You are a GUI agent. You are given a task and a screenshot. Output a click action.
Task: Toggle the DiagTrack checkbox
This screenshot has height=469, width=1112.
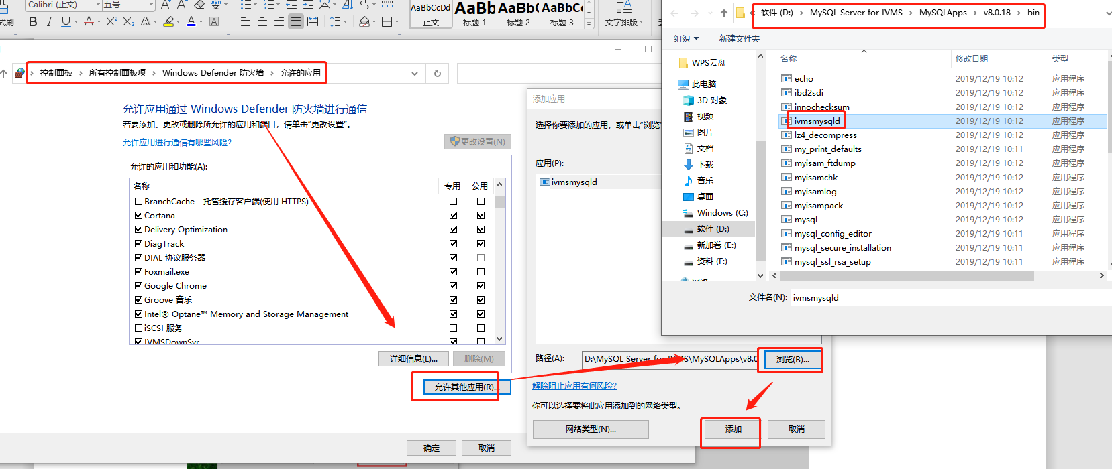(x=138, y=244)
